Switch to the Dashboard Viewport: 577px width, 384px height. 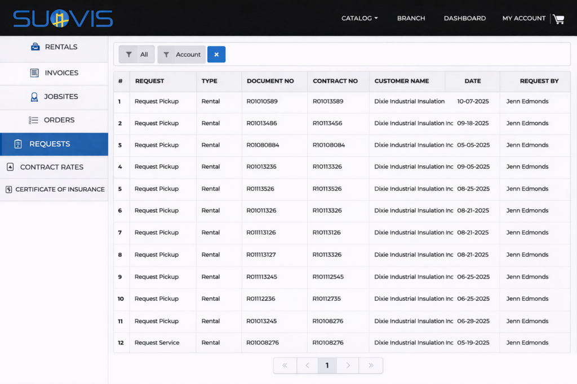pos(464,18)
